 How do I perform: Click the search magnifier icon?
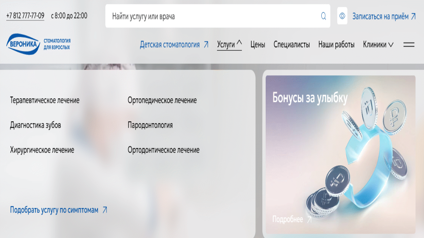coord(323,16)
